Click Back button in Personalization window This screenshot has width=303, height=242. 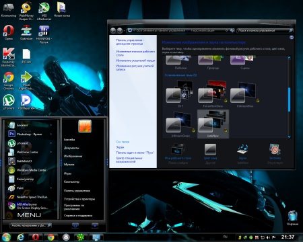113,30
